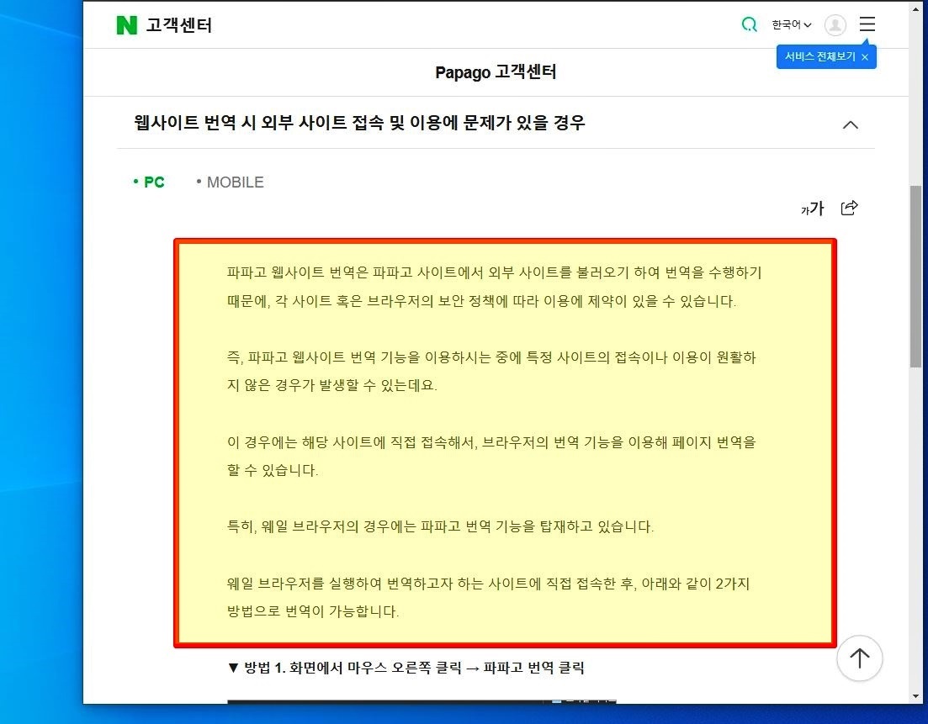Click the 가가 font size icon
The width and height of the screenshot is (928, 724).
point(812,209)
